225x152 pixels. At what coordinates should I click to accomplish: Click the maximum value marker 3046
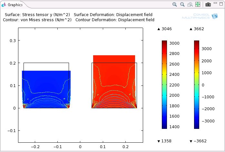164,29
